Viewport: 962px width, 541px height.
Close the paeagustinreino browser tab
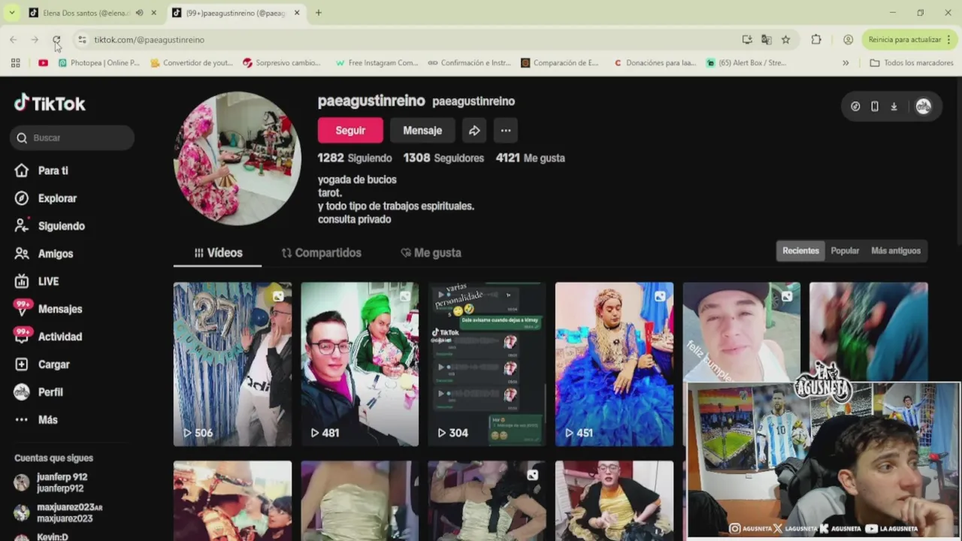click(x=297, y=13)
